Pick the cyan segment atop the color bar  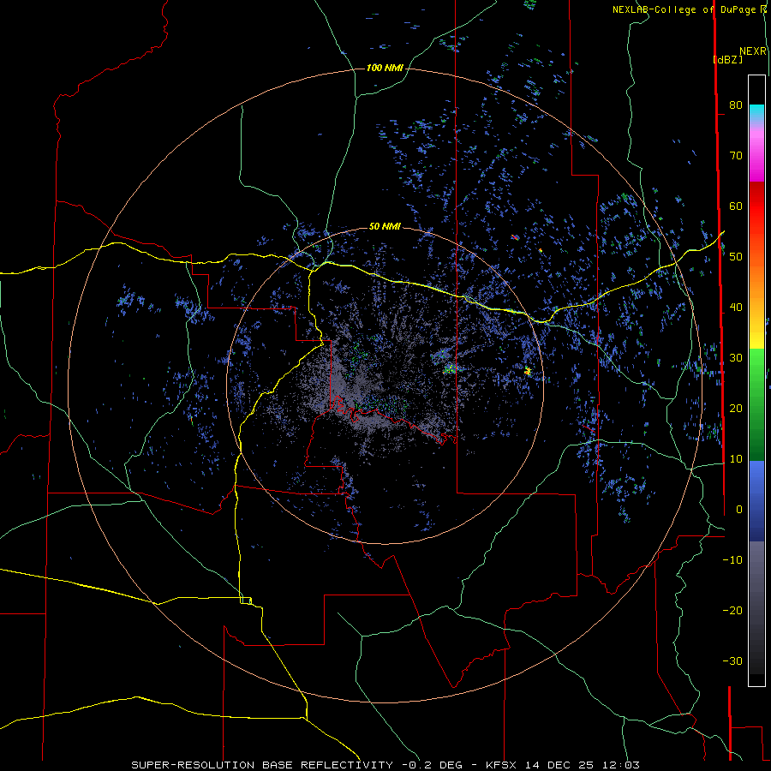pyautogui.click(x=756, y=111)
